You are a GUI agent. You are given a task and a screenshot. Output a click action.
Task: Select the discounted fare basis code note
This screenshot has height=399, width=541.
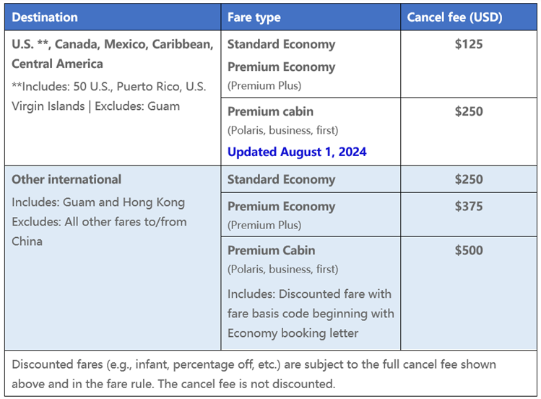[x=311, y=313]
